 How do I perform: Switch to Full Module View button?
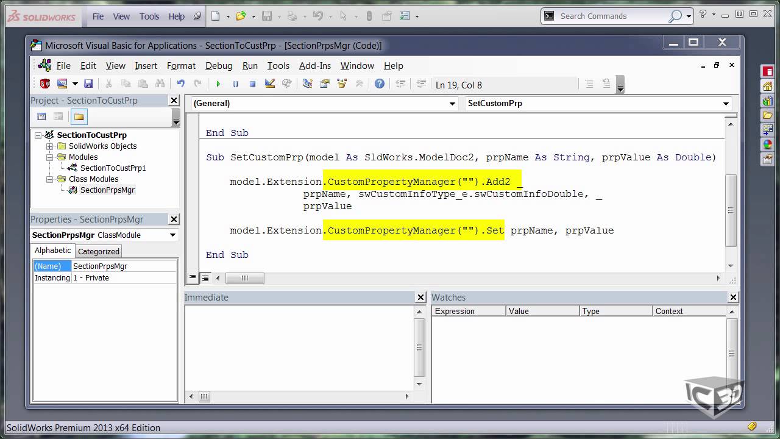(205, 277)
